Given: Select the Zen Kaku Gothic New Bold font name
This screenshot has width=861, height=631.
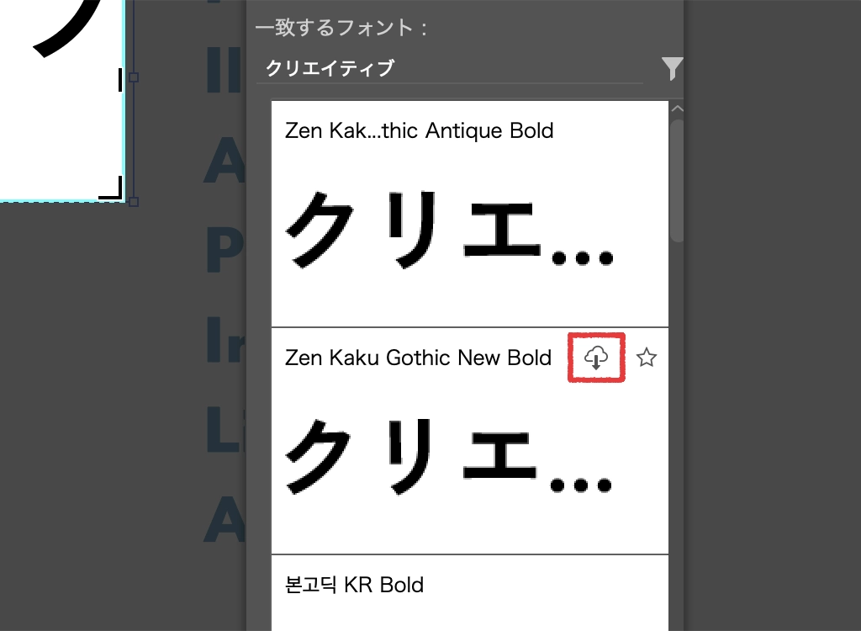Looking at the screenshot, I should point(418,358).
